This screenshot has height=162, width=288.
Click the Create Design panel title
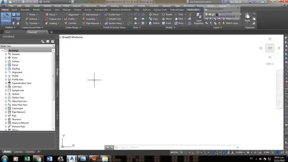73,27
